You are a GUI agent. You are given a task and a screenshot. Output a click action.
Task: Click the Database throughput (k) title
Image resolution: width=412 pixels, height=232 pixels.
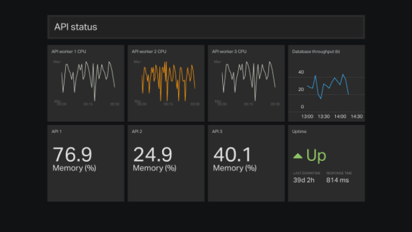tap(316, 51)
